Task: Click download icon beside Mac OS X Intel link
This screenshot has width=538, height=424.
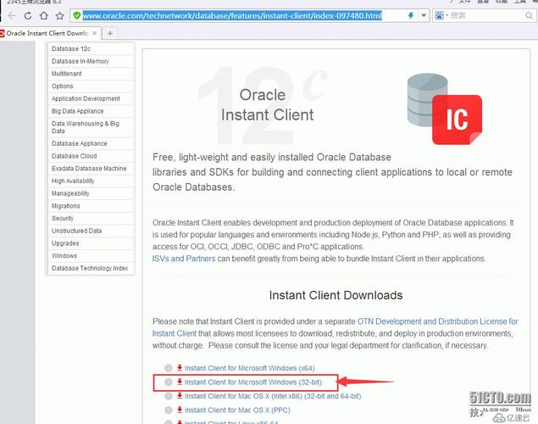Action: pyautogui.click(x=179, y=396)
